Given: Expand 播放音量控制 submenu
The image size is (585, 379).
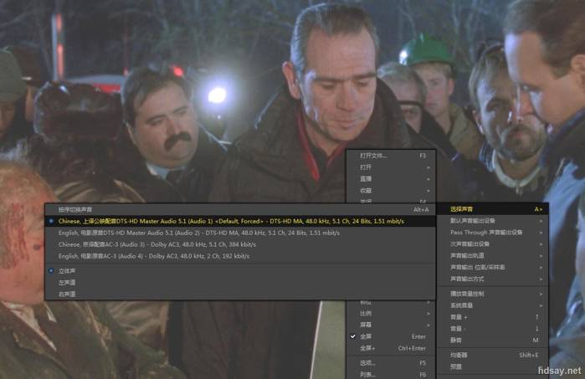Looking at the screenshot, I should pos(492,294).
